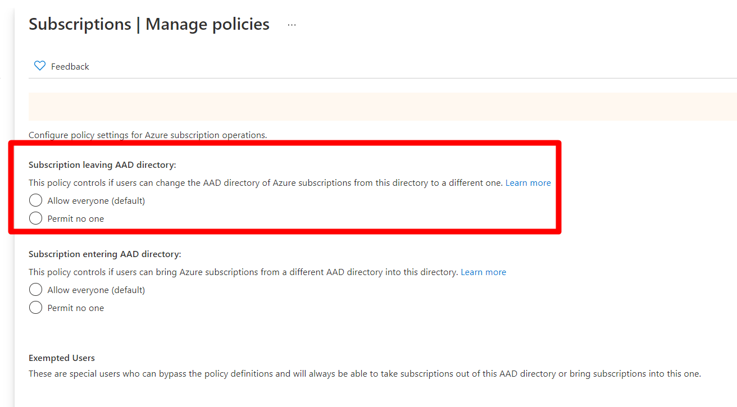Select Permit no one under Subscription leaving AAD directory
The height and width of the screenshot is (407, 737).
point(35,218)
